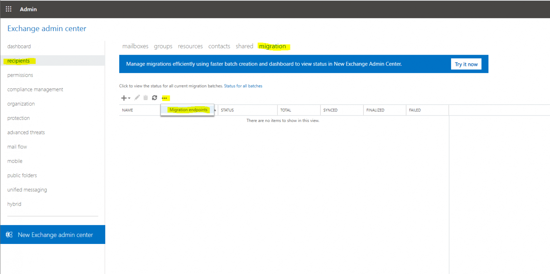
Task: Go to mail flow in the sidebar
Action: click(x=17, y=146)
